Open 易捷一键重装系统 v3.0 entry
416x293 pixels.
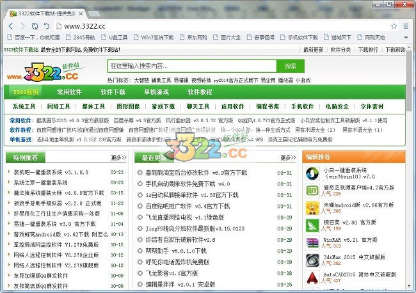point(54,224)
